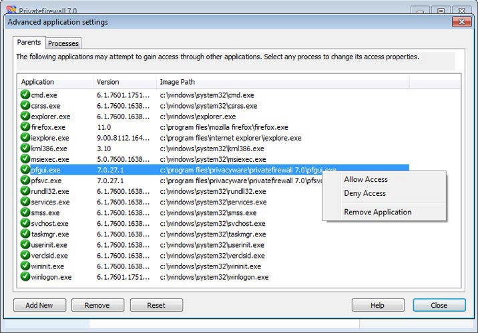Select the wininit.exe application name

click(47, 266)
